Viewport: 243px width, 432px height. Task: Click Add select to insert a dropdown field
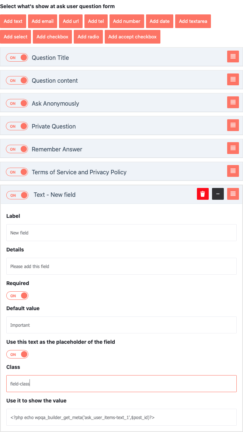pos(15,37)
